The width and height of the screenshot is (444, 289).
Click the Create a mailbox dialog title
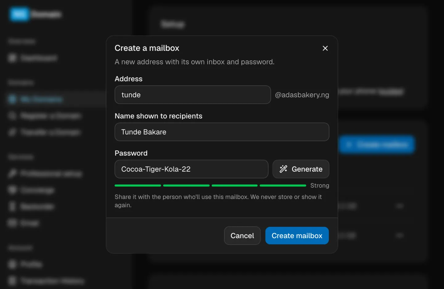point(147,48)
